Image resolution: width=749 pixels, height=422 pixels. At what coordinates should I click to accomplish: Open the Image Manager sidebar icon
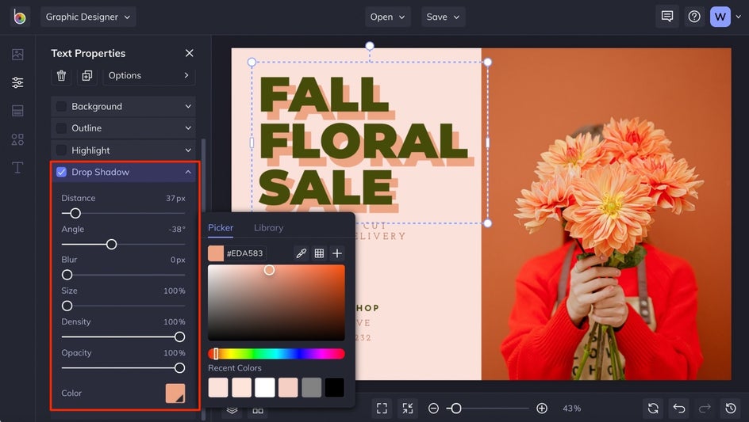click(x=17, y=55)
